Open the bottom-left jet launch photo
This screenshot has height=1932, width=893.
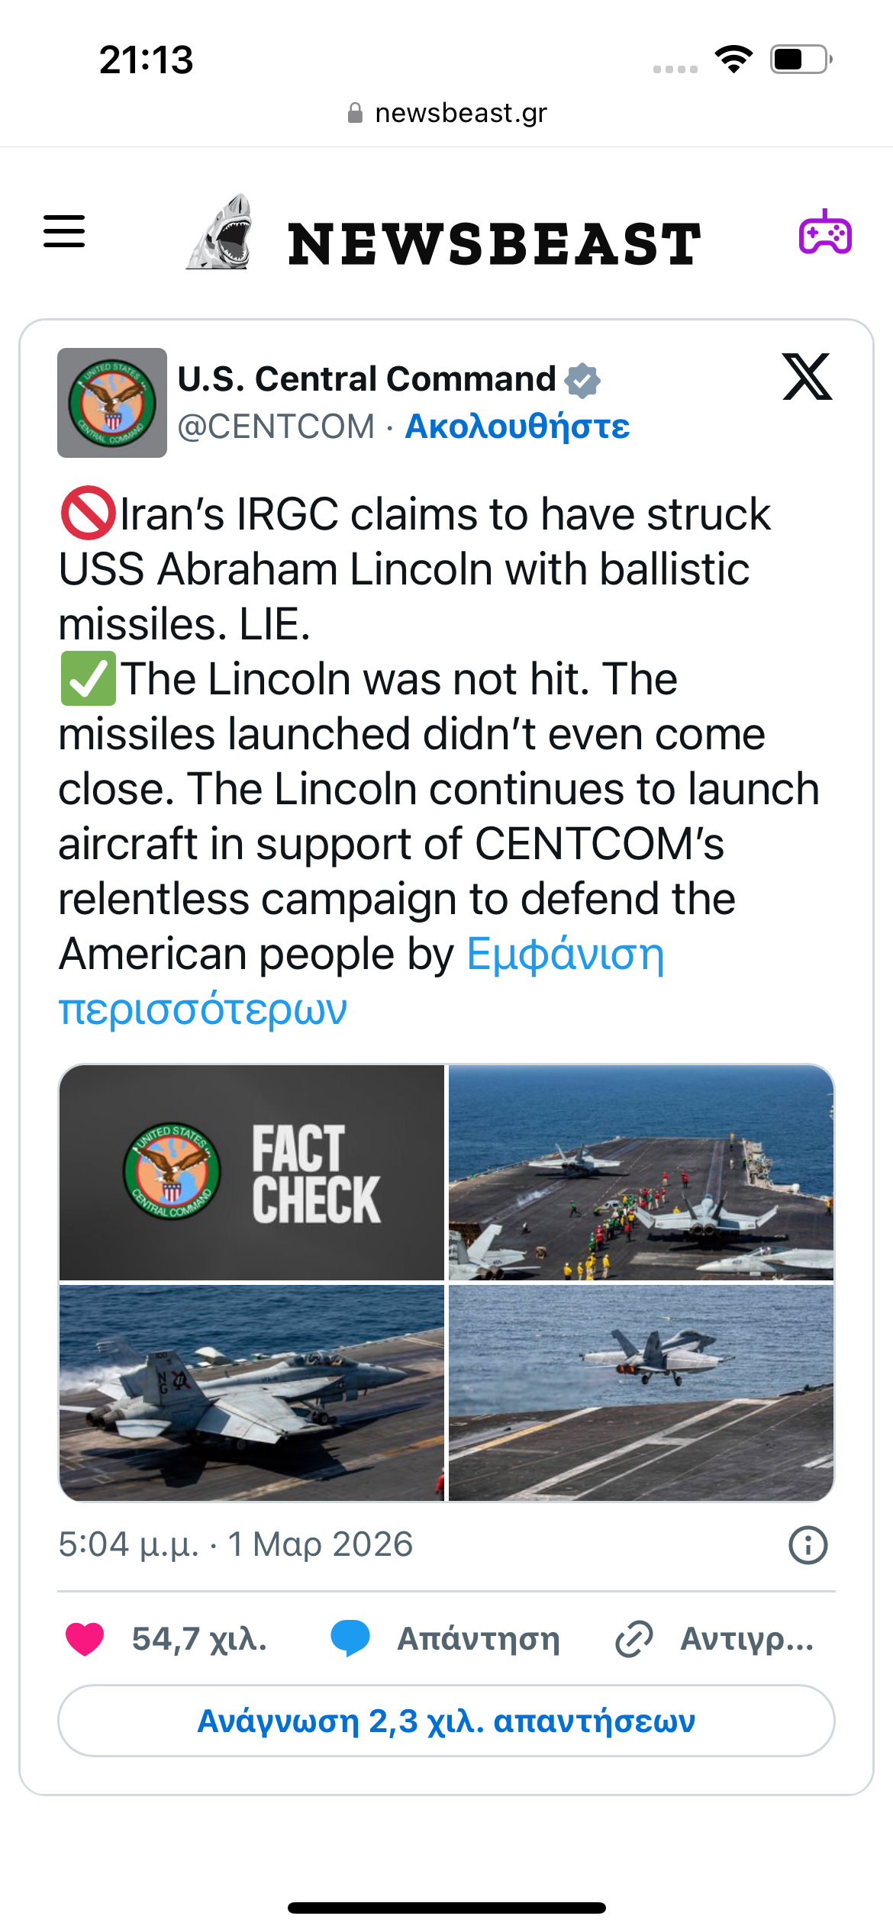click(252, 1393)
